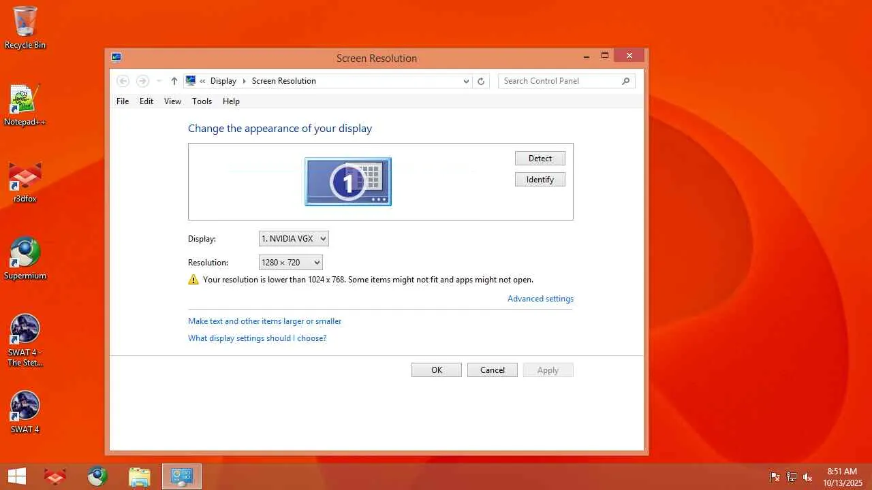Click the Display breadcrumb in address bar

point(223,81)
